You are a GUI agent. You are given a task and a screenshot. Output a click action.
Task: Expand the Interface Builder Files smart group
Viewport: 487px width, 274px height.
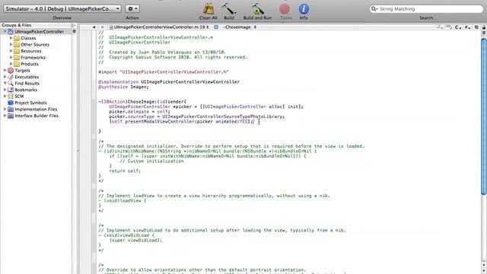(5, 116)
